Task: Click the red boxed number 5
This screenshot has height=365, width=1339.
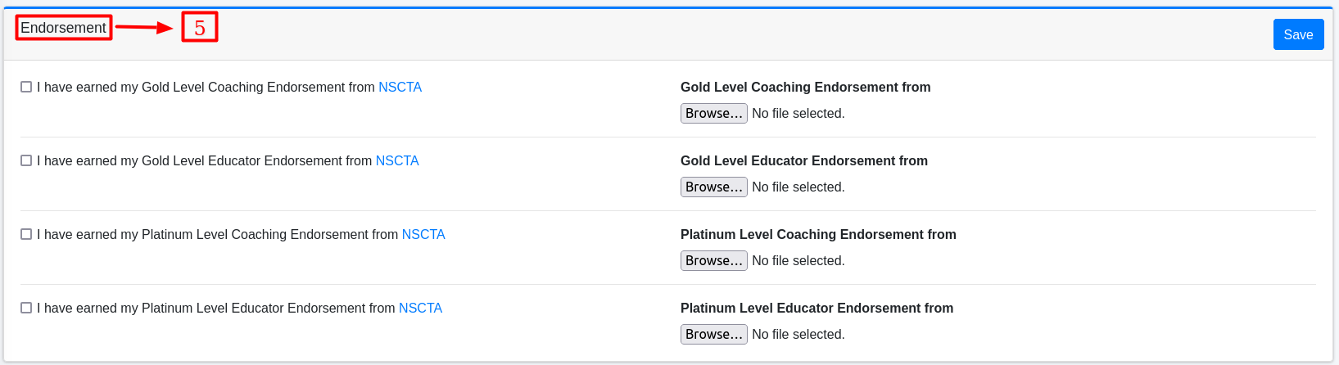Action: pyautogui.click(x=200, y=28)
